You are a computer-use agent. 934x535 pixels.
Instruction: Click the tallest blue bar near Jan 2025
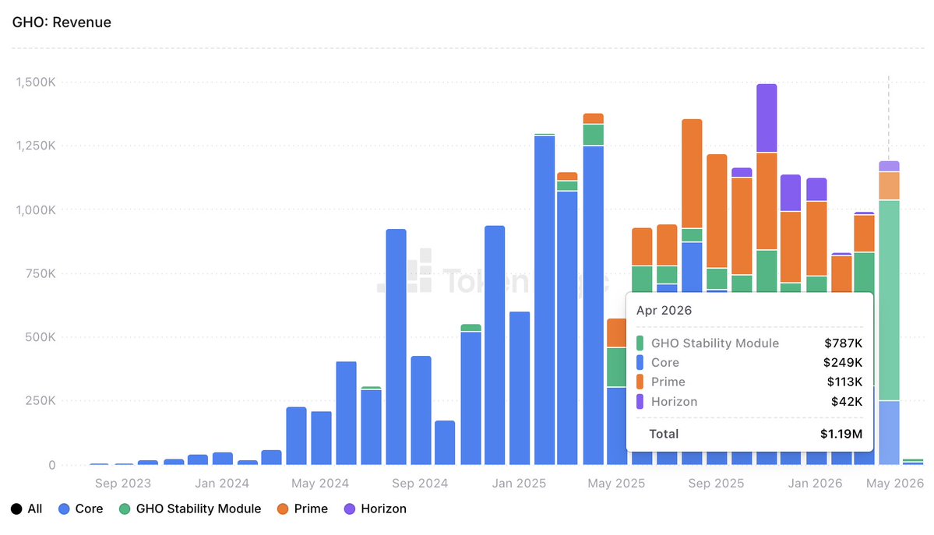pyautogui.click(x=545, y=301)
